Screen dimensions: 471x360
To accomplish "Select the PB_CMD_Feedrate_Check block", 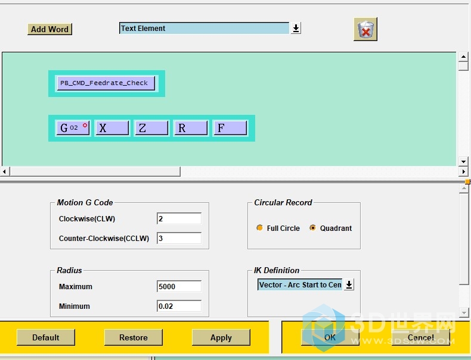I will pyautogui.click(x=106, y=83).
